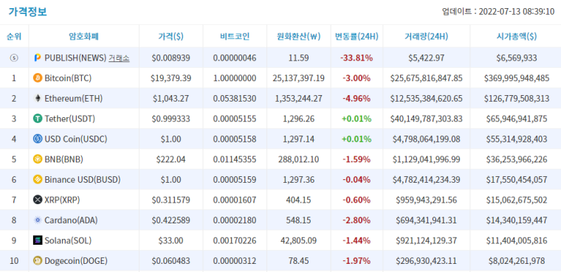Click the Bitcoin orange logo icon
Screen dimensions: 561x272
coord(38,78)
